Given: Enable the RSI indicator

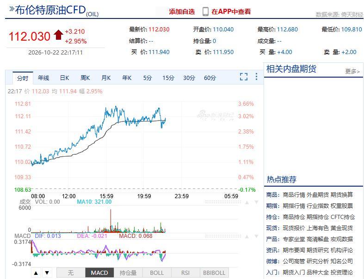Looking at the screenshot, I should click(x=185, y=273).
